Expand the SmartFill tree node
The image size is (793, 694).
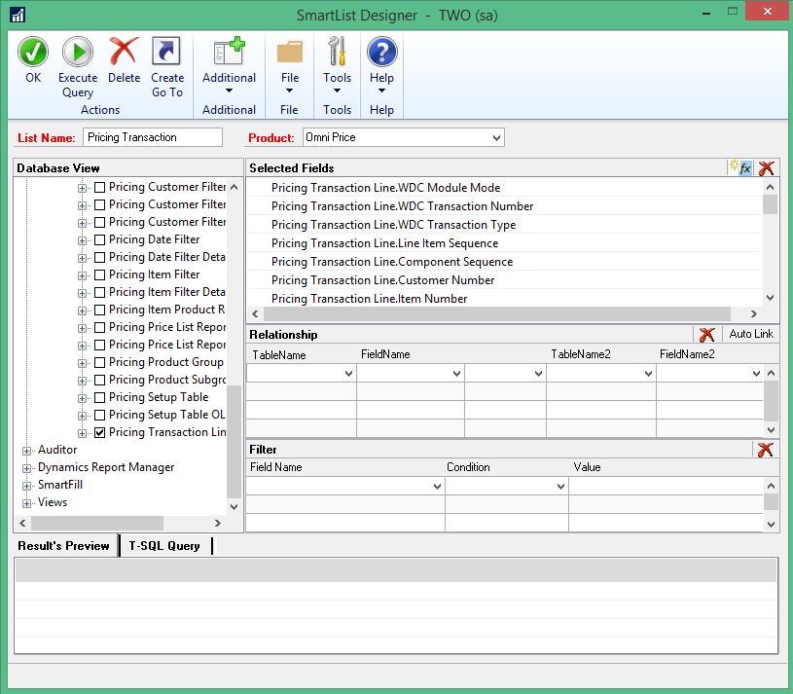pyautogui.click(x=27, y=486)
